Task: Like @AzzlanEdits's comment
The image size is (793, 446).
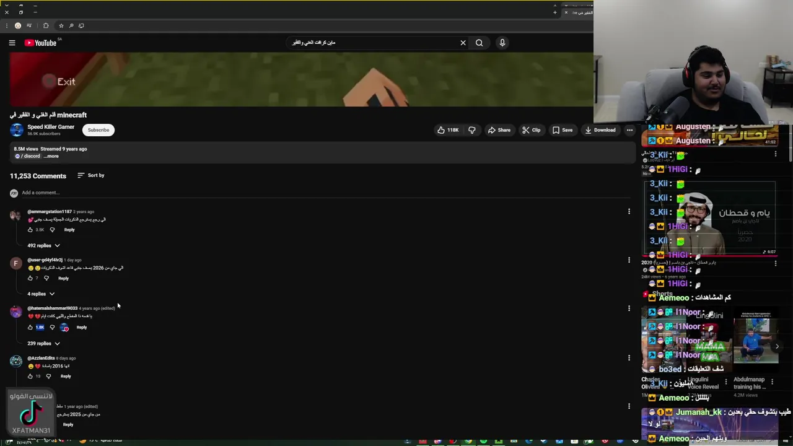Action: 30,376
